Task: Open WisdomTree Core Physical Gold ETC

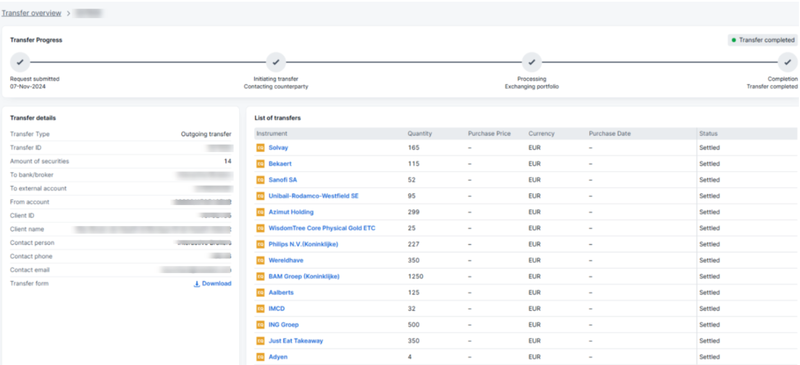Action: point(321,228)
